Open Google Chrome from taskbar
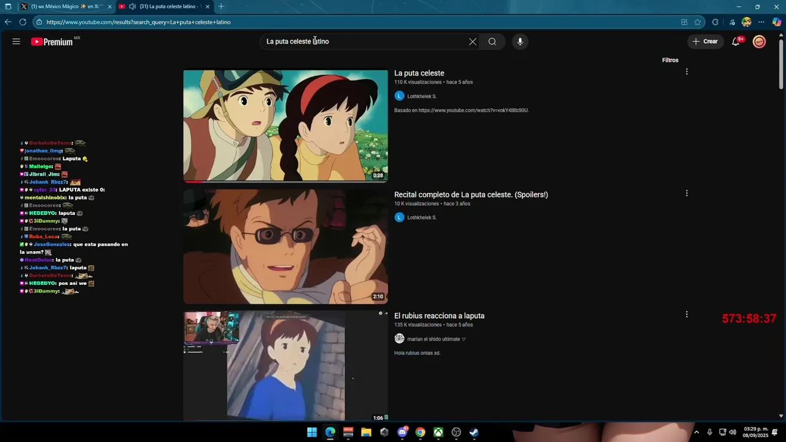The width and height of the screenshot is (786, 442). 420,432
